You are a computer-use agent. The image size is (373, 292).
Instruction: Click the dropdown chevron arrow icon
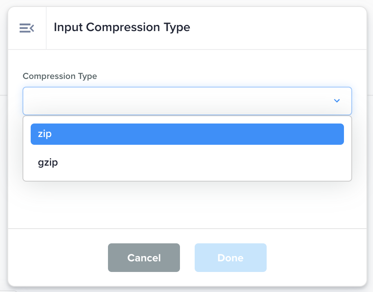pyautogui.click(x=337, y=101)
